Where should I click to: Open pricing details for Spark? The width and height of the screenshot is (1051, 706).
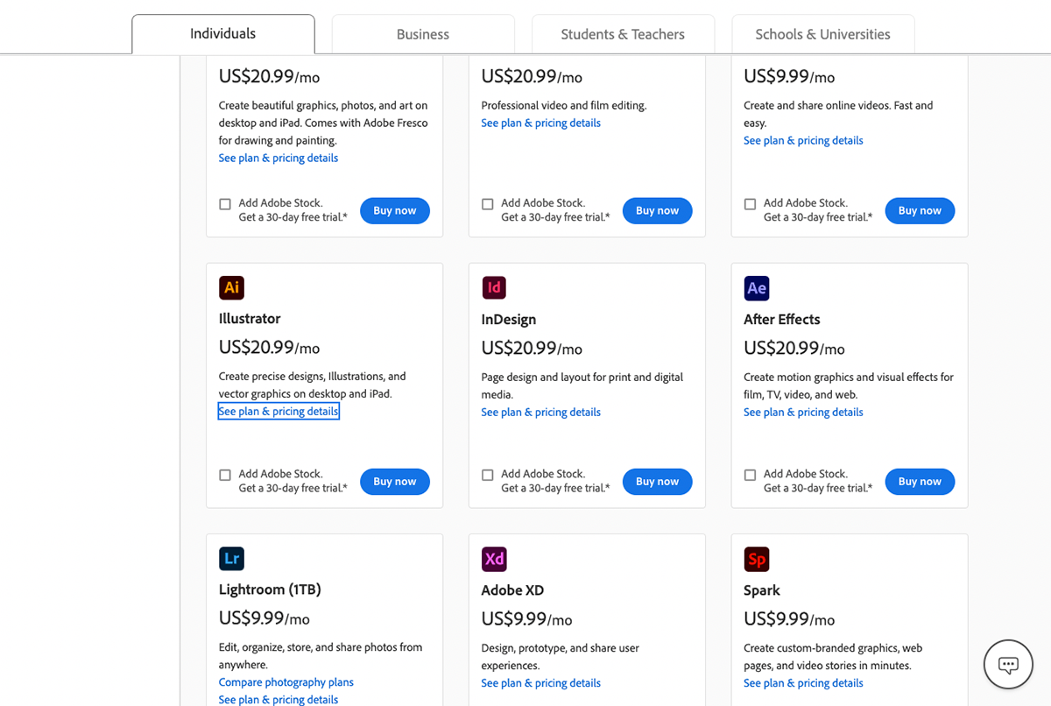coord(802,682)
